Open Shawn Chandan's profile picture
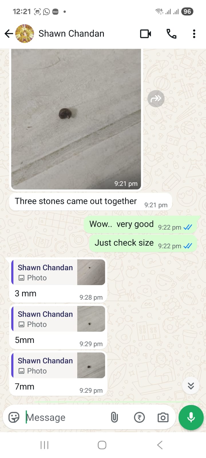Image resolution: width=206 pixels, height=458 pixels. coord(25,34)
